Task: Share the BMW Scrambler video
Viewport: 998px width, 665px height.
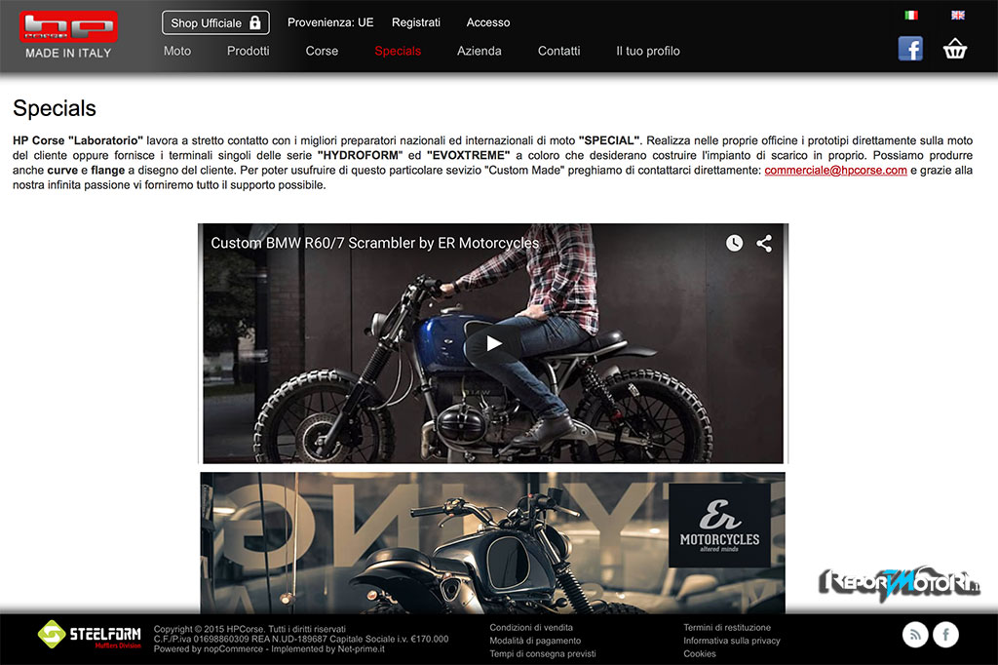Action: coord(764,244)
